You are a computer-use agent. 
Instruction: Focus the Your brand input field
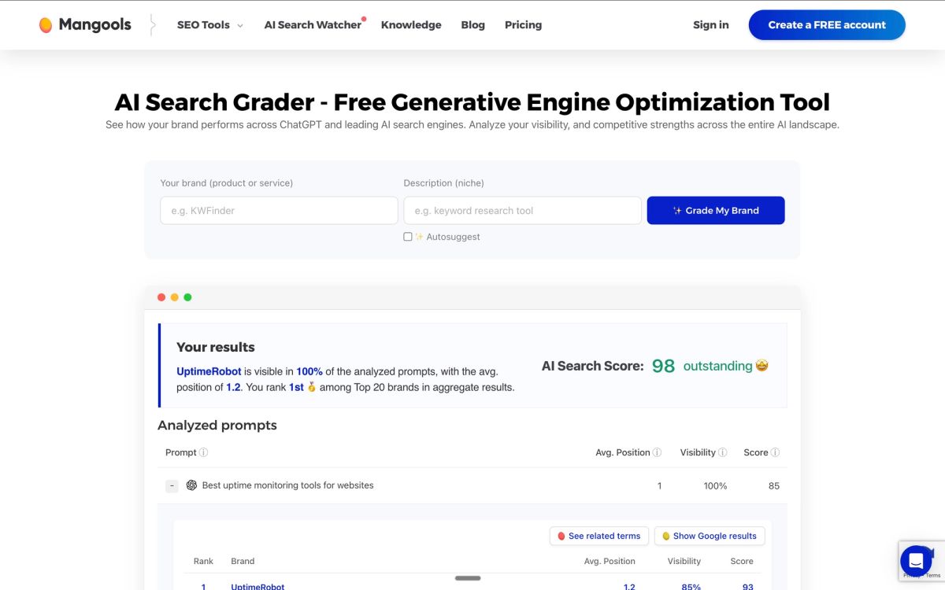[x=279, y=211]
